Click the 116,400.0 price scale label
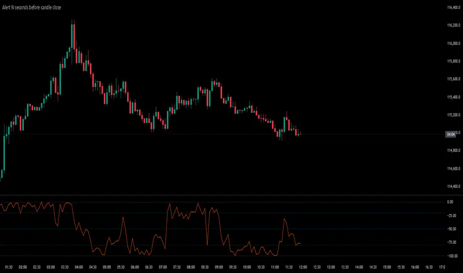Screen dimensions: 463x273 (454, 7)
